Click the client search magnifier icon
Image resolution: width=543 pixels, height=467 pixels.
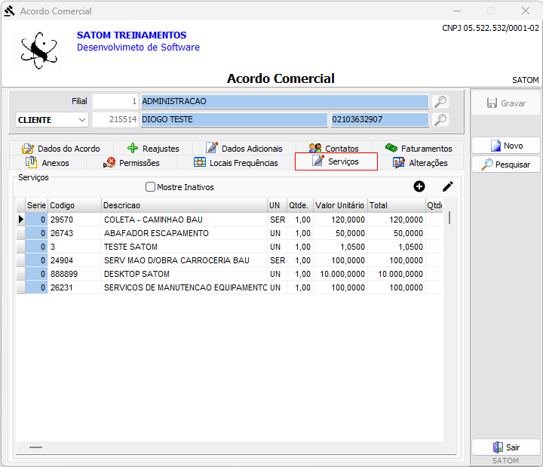coord(440,119)
